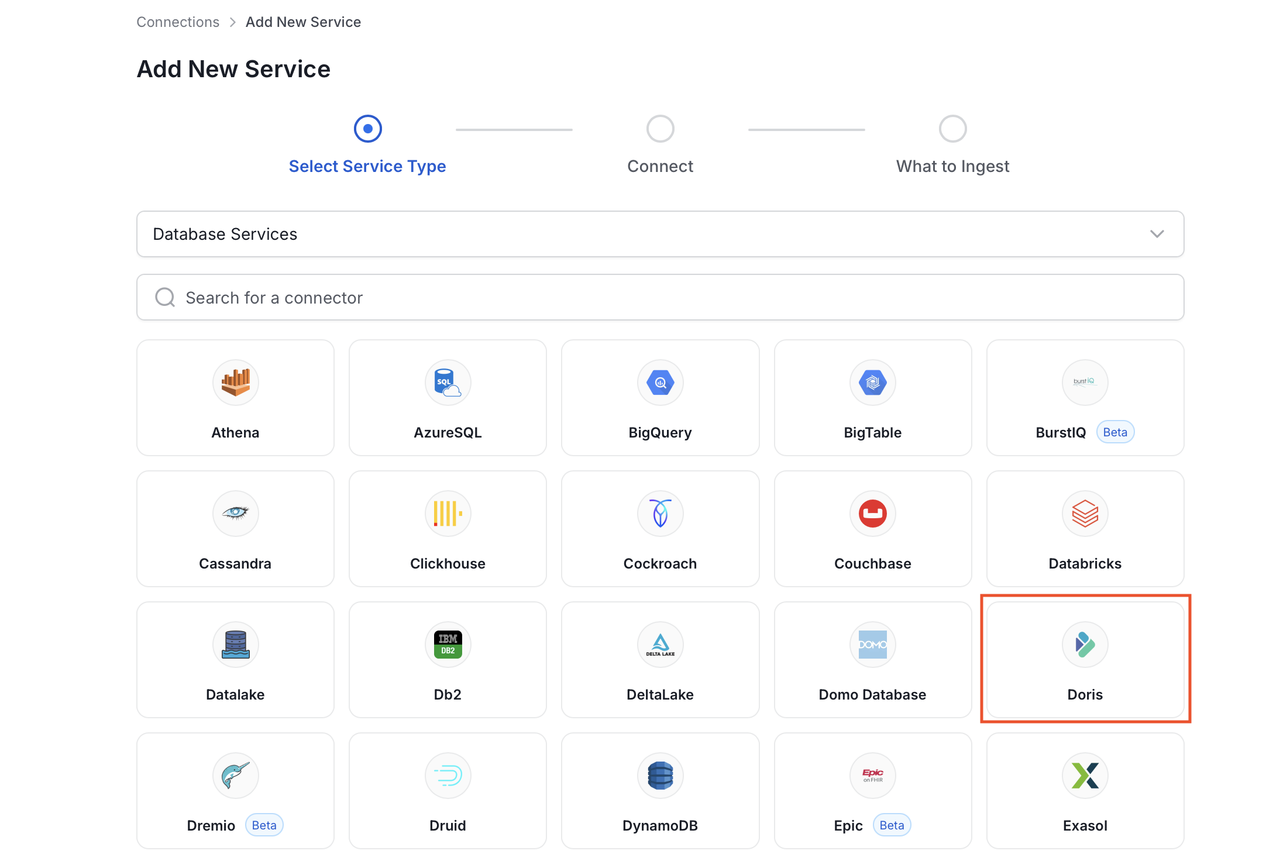Click the search magnifier icon
Screen dimensions: 1266x861
click(x=165, y=297)
